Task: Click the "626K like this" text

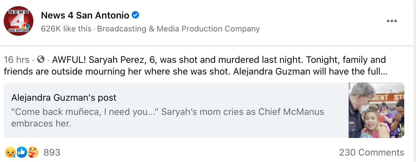Action: point(66,29)
